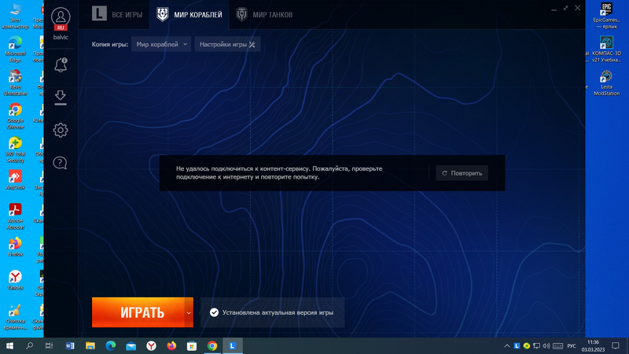Select Microsoft Edge desktop shortcut
629x354 pixels.
15,50
